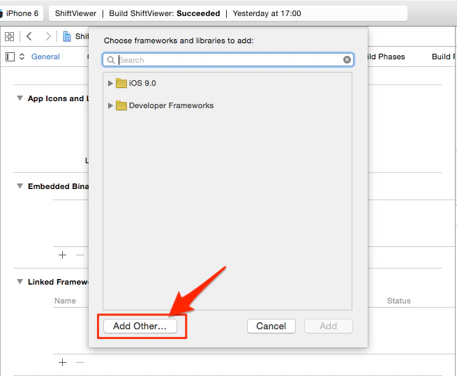Click the ShiftViewer project file icon
Image resolution: width=457 pixels, height=376 pixels.
tap(67, 36)
